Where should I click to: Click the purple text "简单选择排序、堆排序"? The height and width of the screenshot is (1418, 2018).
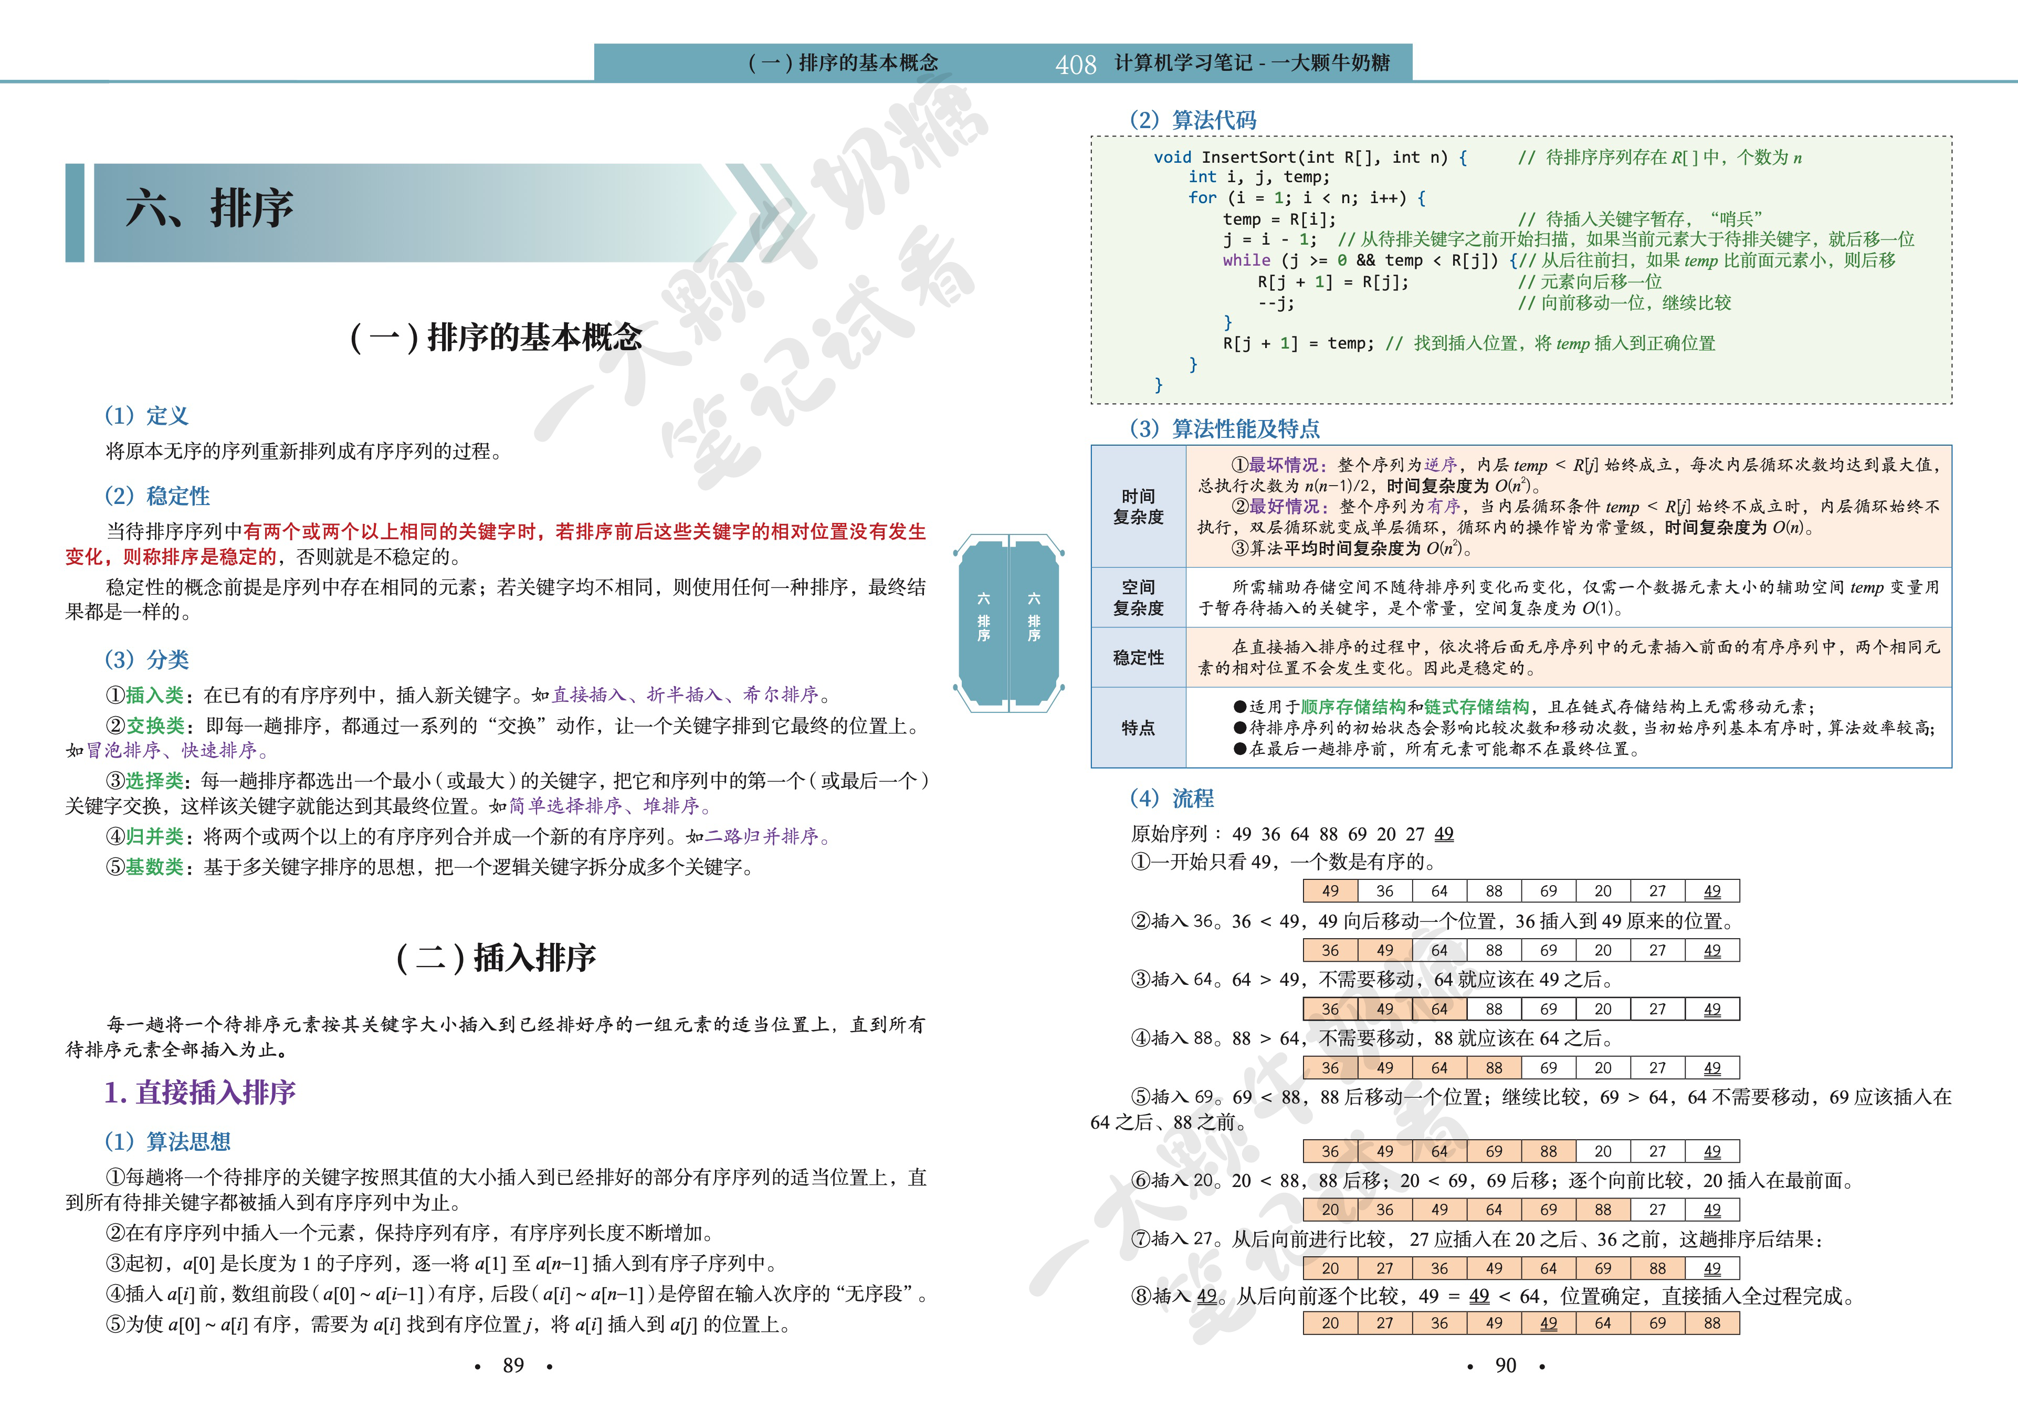coord(604,805)
